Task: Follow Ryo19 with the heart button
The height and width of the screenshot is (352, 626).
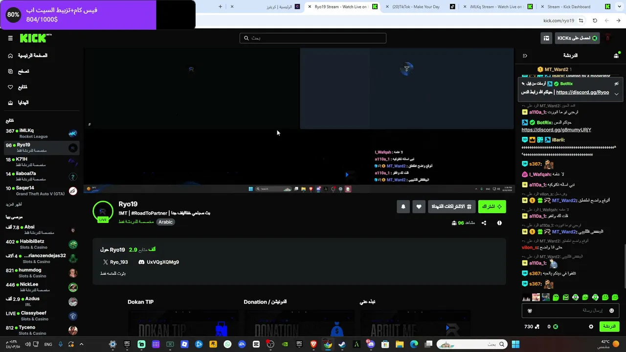Action: pyautogui.click(x=419, y=207)
